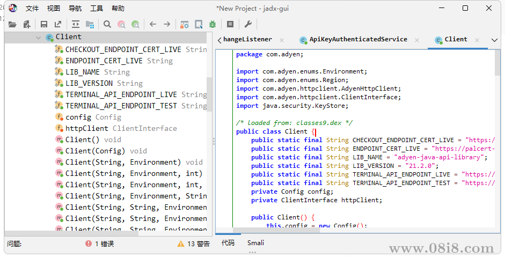Open Text search magnifier icon

(107, 24)
